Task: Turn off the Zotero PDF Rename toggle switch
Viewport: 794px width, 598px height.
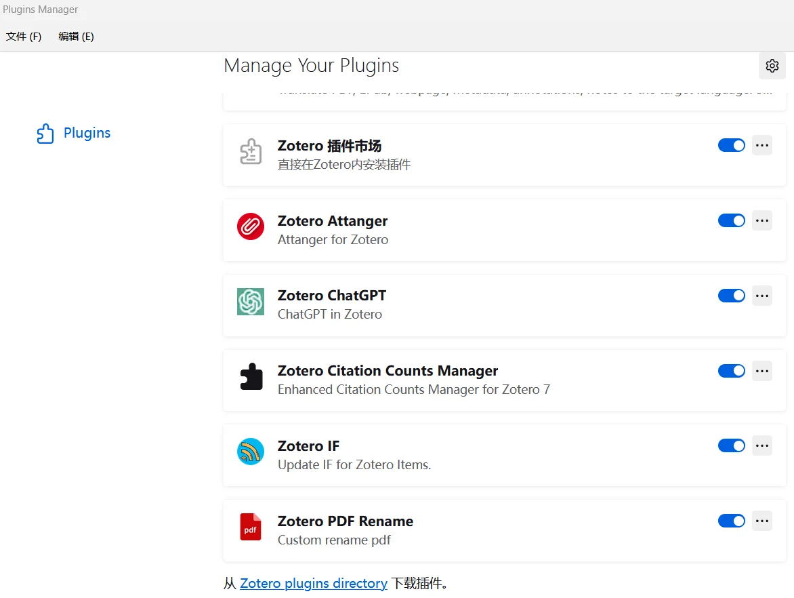Action: [731, 521]
